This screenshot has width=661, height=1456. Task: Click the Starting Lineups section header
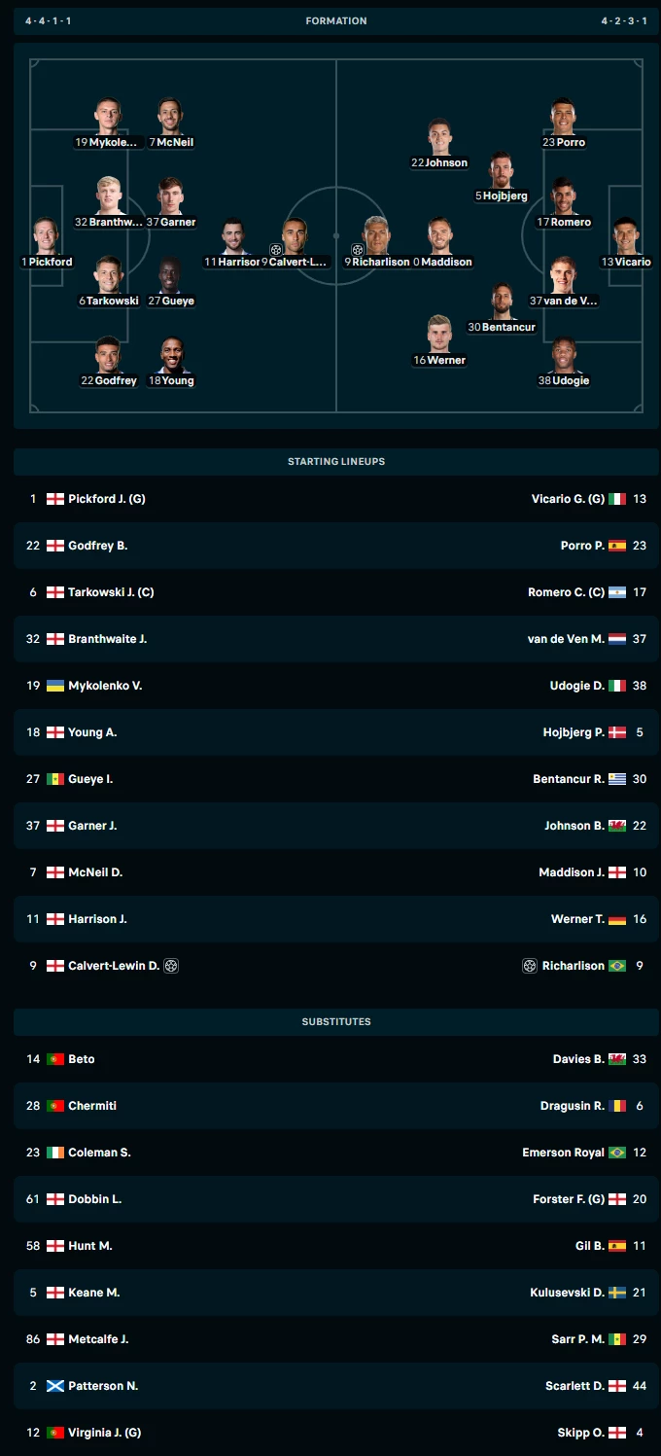[336, 462]
